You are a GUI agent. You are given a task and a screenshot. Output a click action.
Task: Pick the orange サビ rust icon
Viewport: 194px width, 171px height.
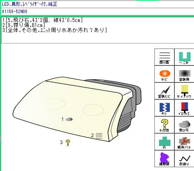pyautogui.click(x=164, y=74)
